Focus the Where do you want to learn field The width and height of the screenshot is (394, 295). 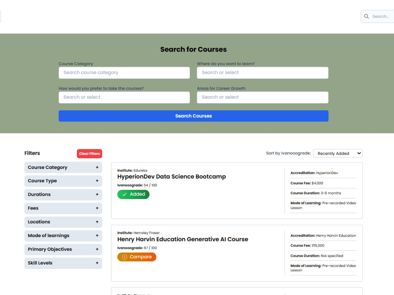262,72
